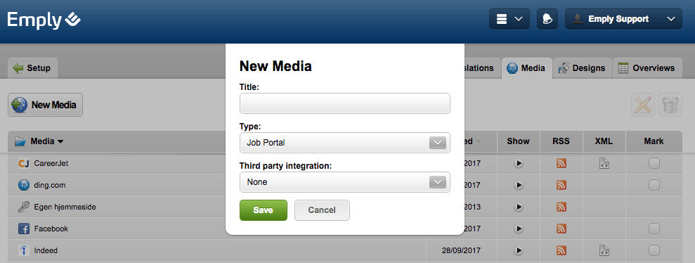Open the Overviews tab
The image size is (695, 263).
pyautogui.click(x=647, y=68)
